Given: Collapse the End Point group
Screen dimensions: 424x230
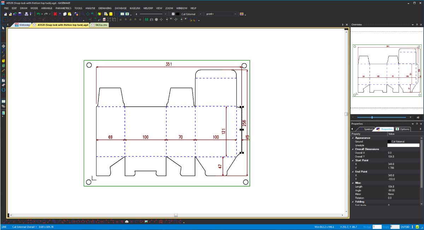Looking at the screenshot, I should [x=352, y=172].
